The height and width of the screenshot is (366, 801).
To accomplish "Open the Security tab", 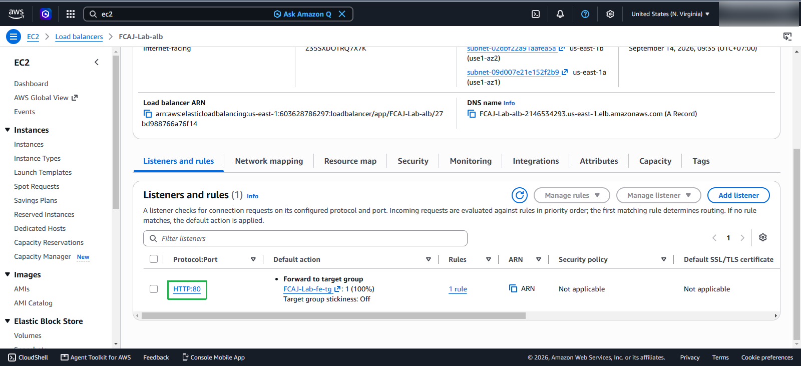I will pyautogui.click(x=413, y=161).
